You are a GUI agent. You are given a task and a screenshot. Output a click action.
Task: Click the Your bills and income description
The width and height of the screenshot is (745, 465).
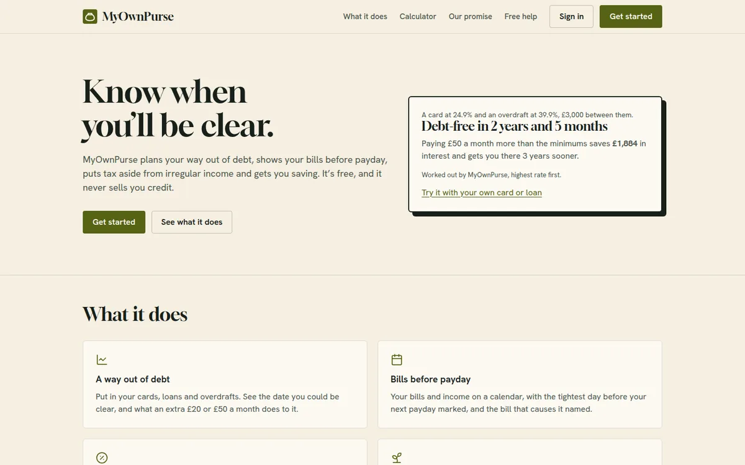518,403
